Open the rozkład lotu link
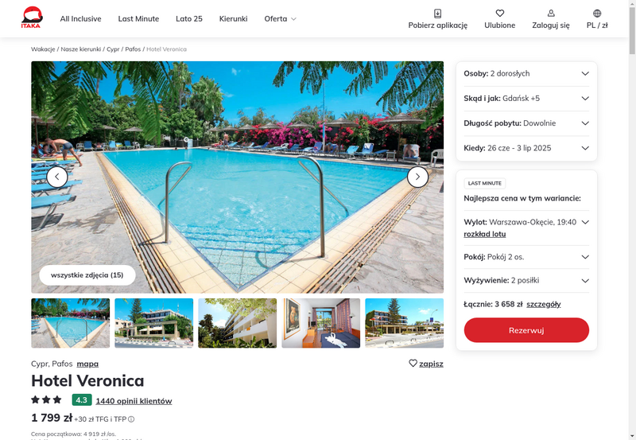The width and height of the screenshot is (636, 440). pyautogui.click(x=485, y=234)
